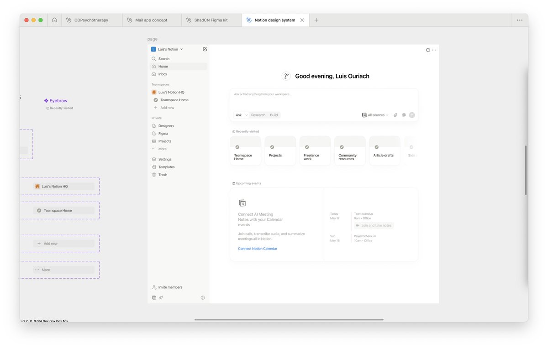Viewport: 548px width, 348px height.
Task: Select the Research mode tab
Action: coord(258,115)
